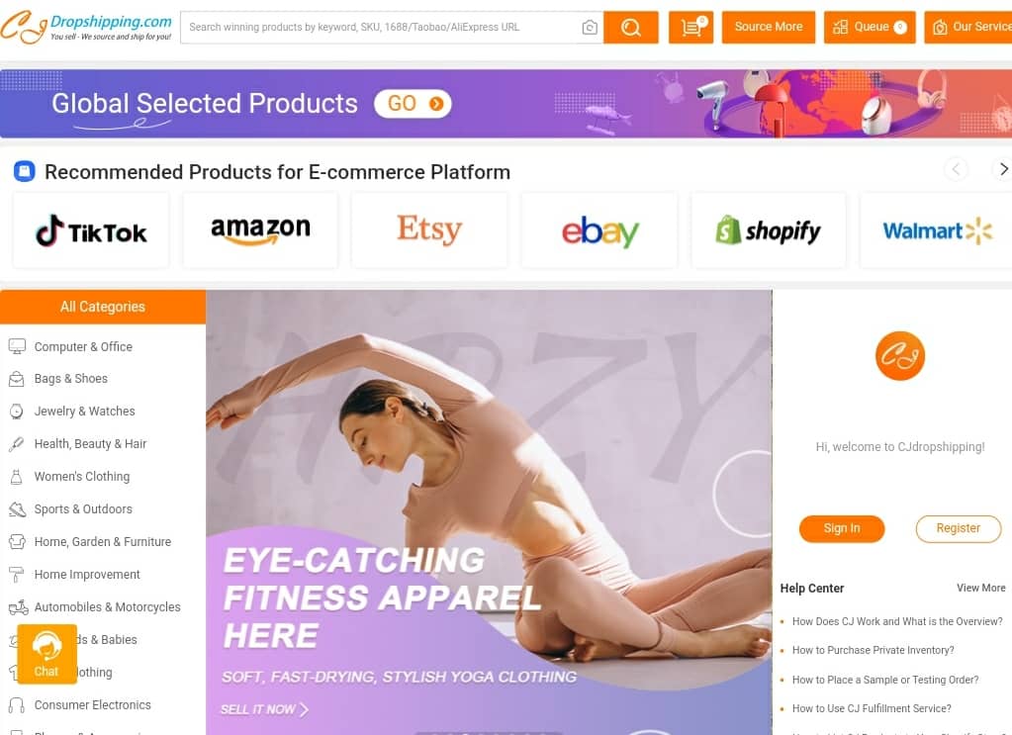
Task: Open Jewelry & Watches category
Action: point(84,412)
